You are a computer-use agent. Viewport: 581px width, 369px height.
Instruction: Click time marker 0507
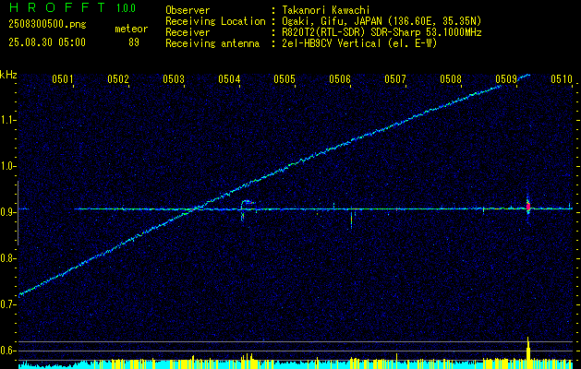coord(395,78)
